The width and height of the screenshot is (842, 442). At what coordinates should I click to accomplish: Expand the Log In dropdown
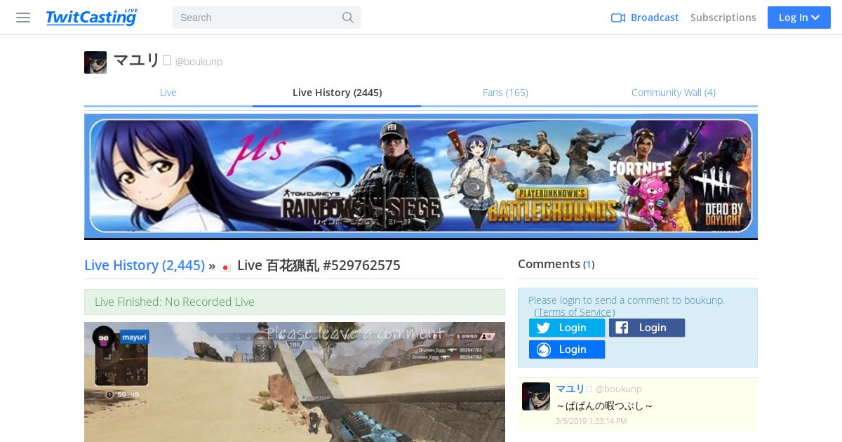(798, 18)
